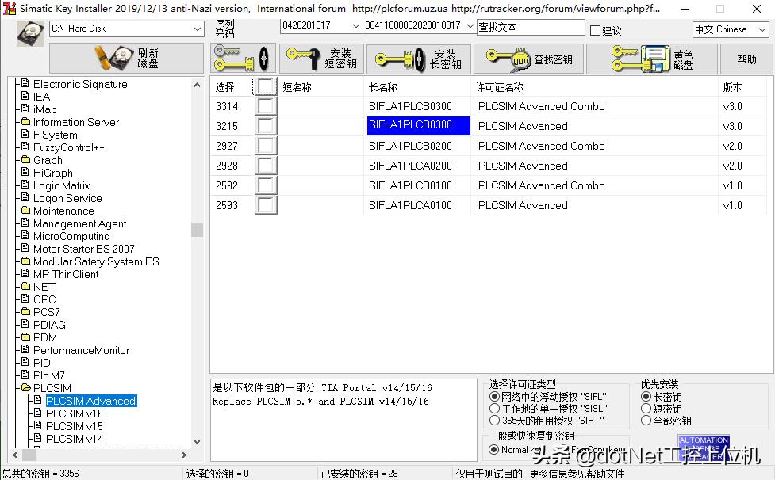Viewport: 775px width, 480px height.
Task: Open the Automation License Manager icon
Action: (704, 448)
